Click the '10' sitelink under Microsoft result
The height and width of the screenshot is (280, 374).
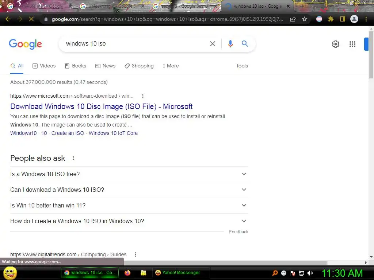[44, 133]
